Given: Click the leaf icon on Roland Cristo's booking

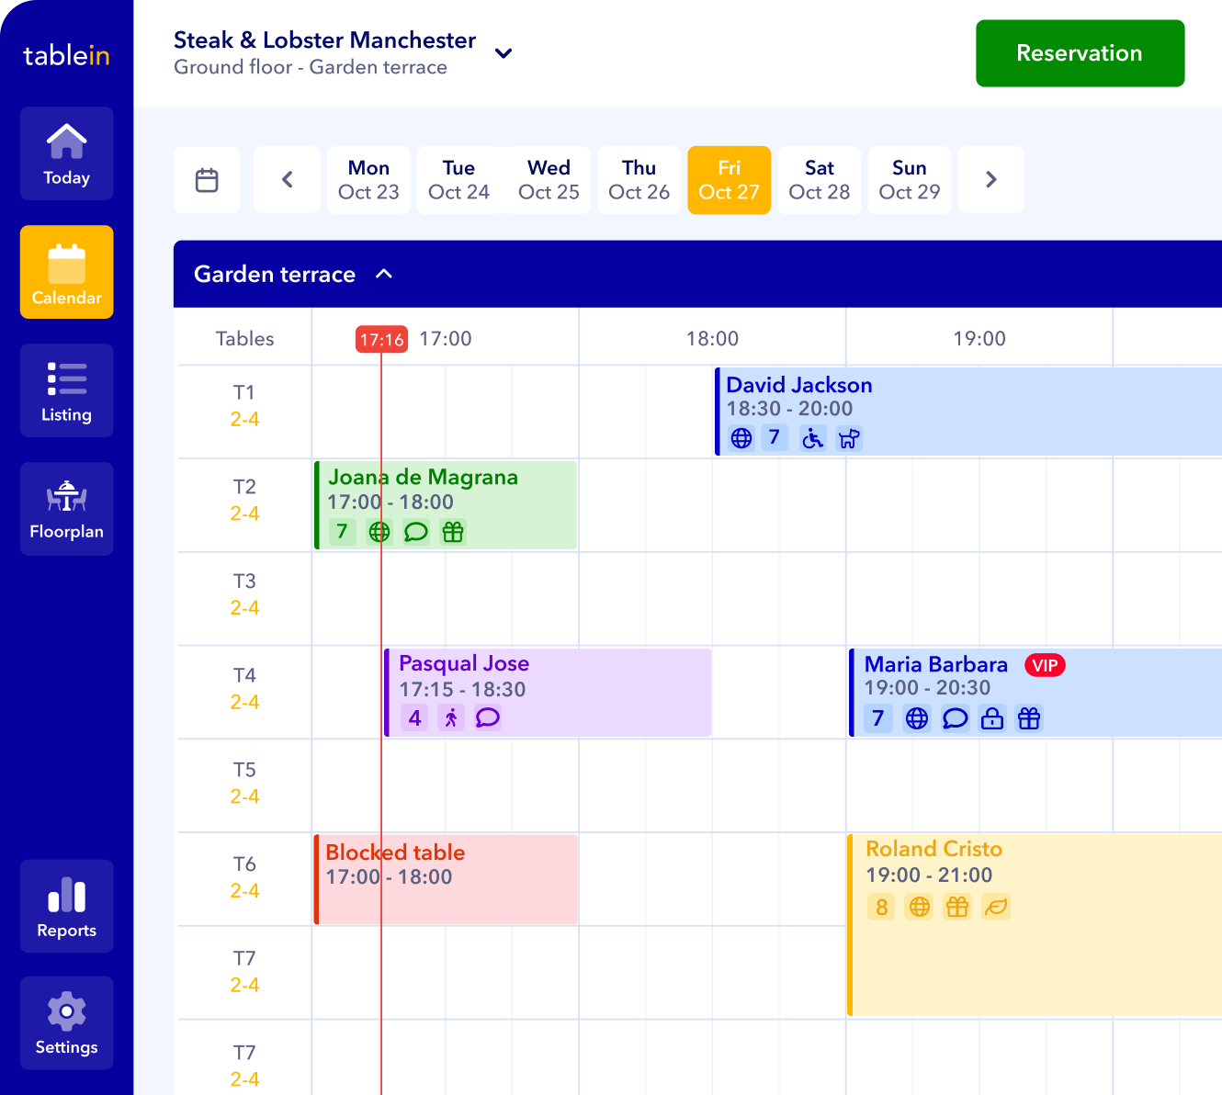Looking at the screenshot, I should [996, 907].
